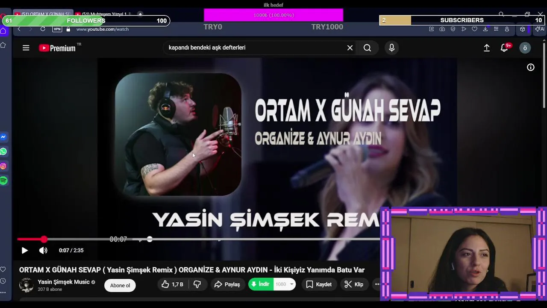Open the upload/create video button
This screenshot has width=547, height=308.
pyautogui.click(x=487, y=48)
